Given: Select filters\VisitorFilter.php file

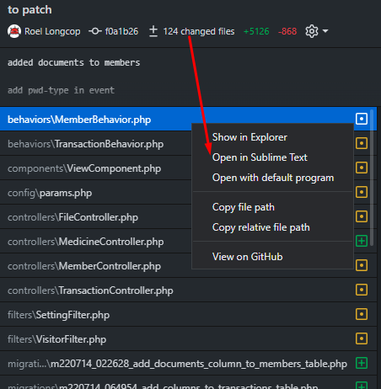Looking at the screenshot, I should 188,339.
